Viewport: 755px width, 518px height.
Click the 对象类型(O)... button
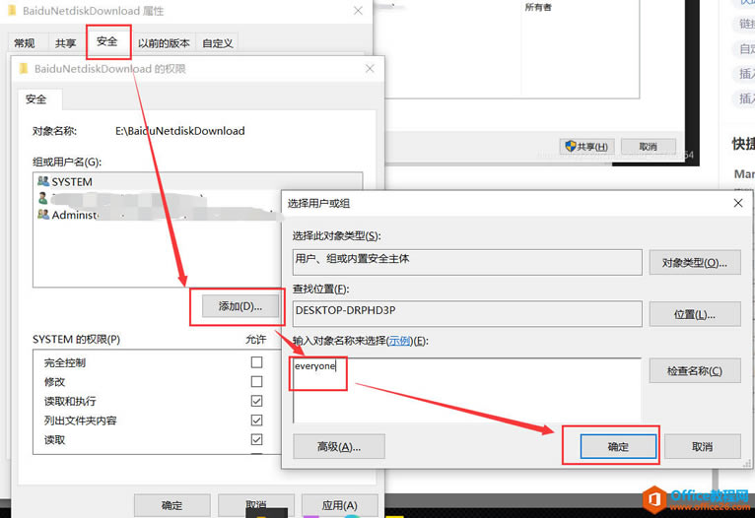tap(694, 263)
